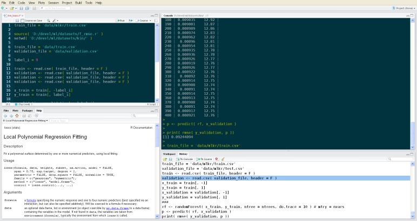This screenshot has width=417, height=221.
Task: Open the Project (None) dropdown
Action: pyautogui.click(x=403, y=8)
